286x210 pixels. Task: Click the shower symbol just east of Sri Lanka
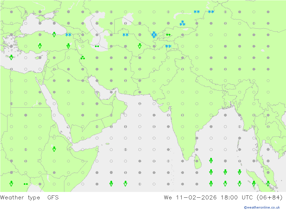pos(211,160)
